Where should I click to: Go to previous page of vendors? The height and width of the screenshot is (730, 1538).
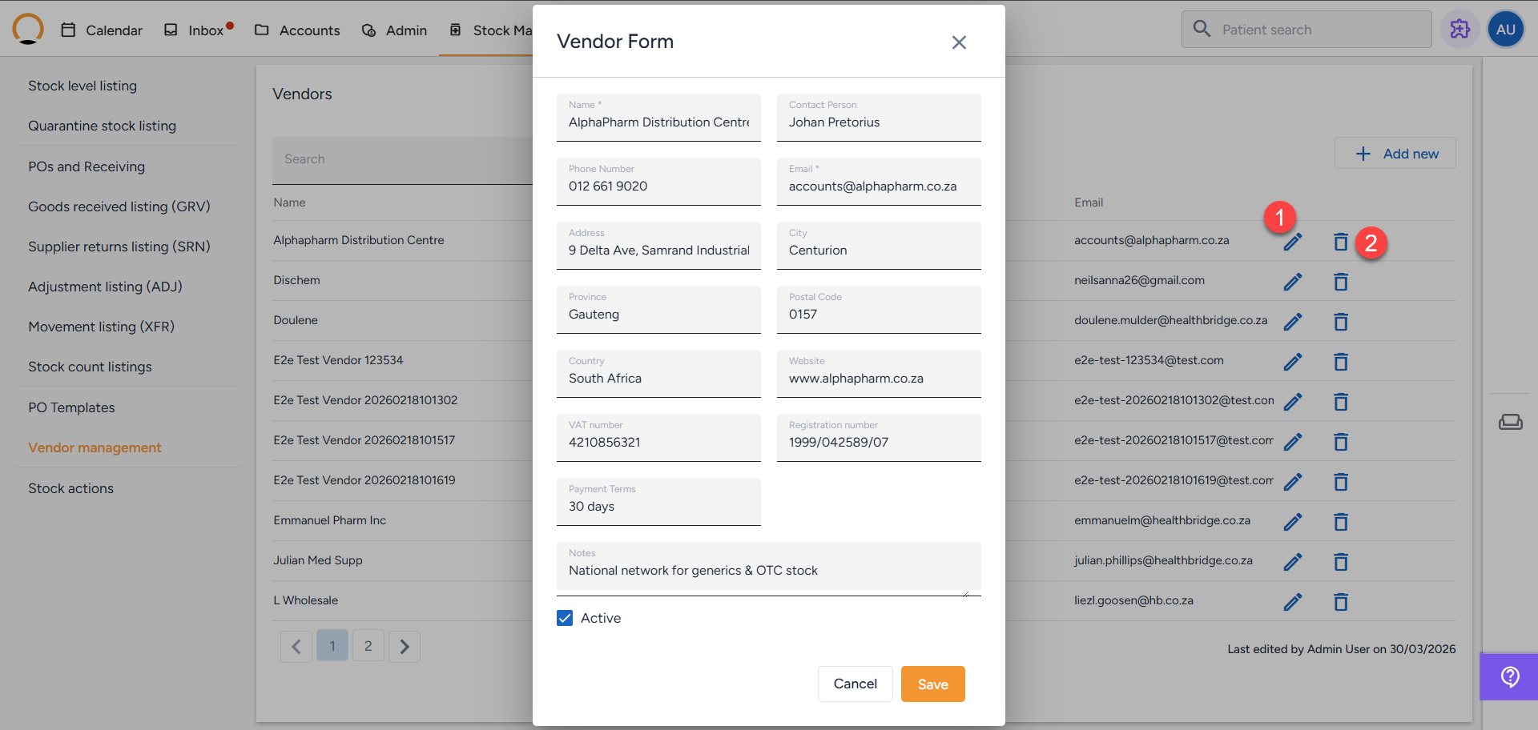(x=296, y=647)
